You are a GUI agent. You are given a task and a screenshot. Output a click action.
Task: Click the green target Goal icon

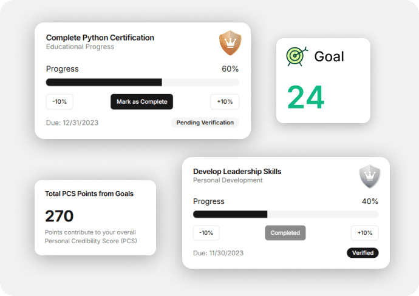(x=297, y=56)
